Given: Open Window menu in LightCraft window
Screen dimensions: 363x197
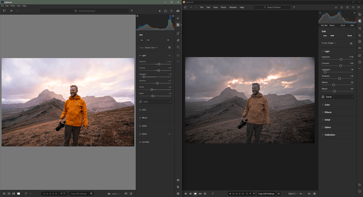Looking at the screenshot, I should (x=233, y=7).
